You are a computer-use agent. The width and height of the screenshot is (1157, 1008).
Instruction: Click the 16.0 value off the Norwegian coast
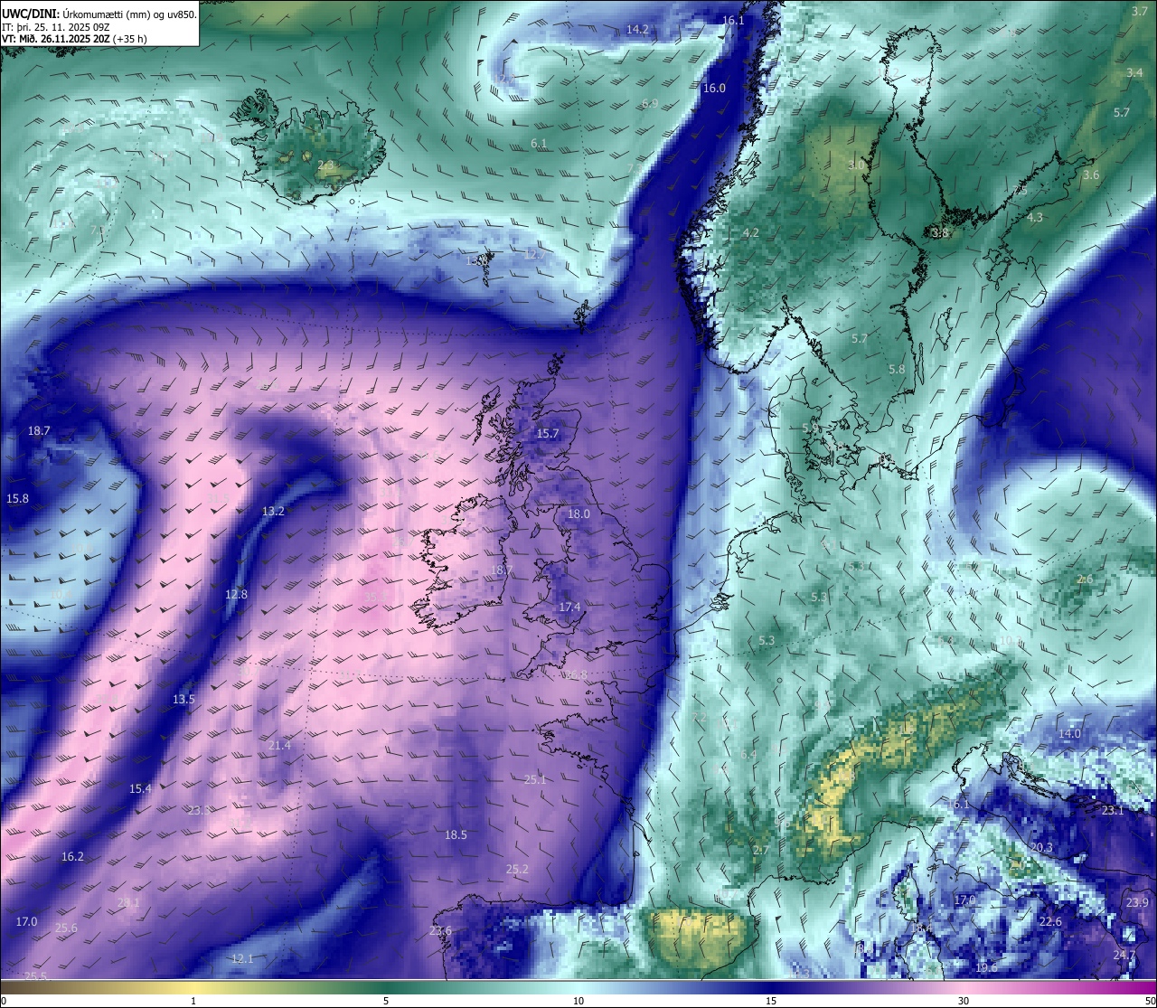[x=714, y=88]
